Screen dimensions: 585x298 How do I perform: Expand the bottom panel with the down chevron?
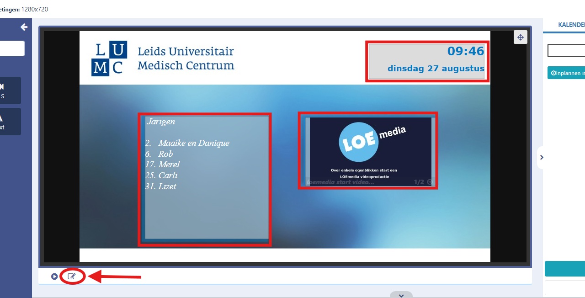pos(401,295)
